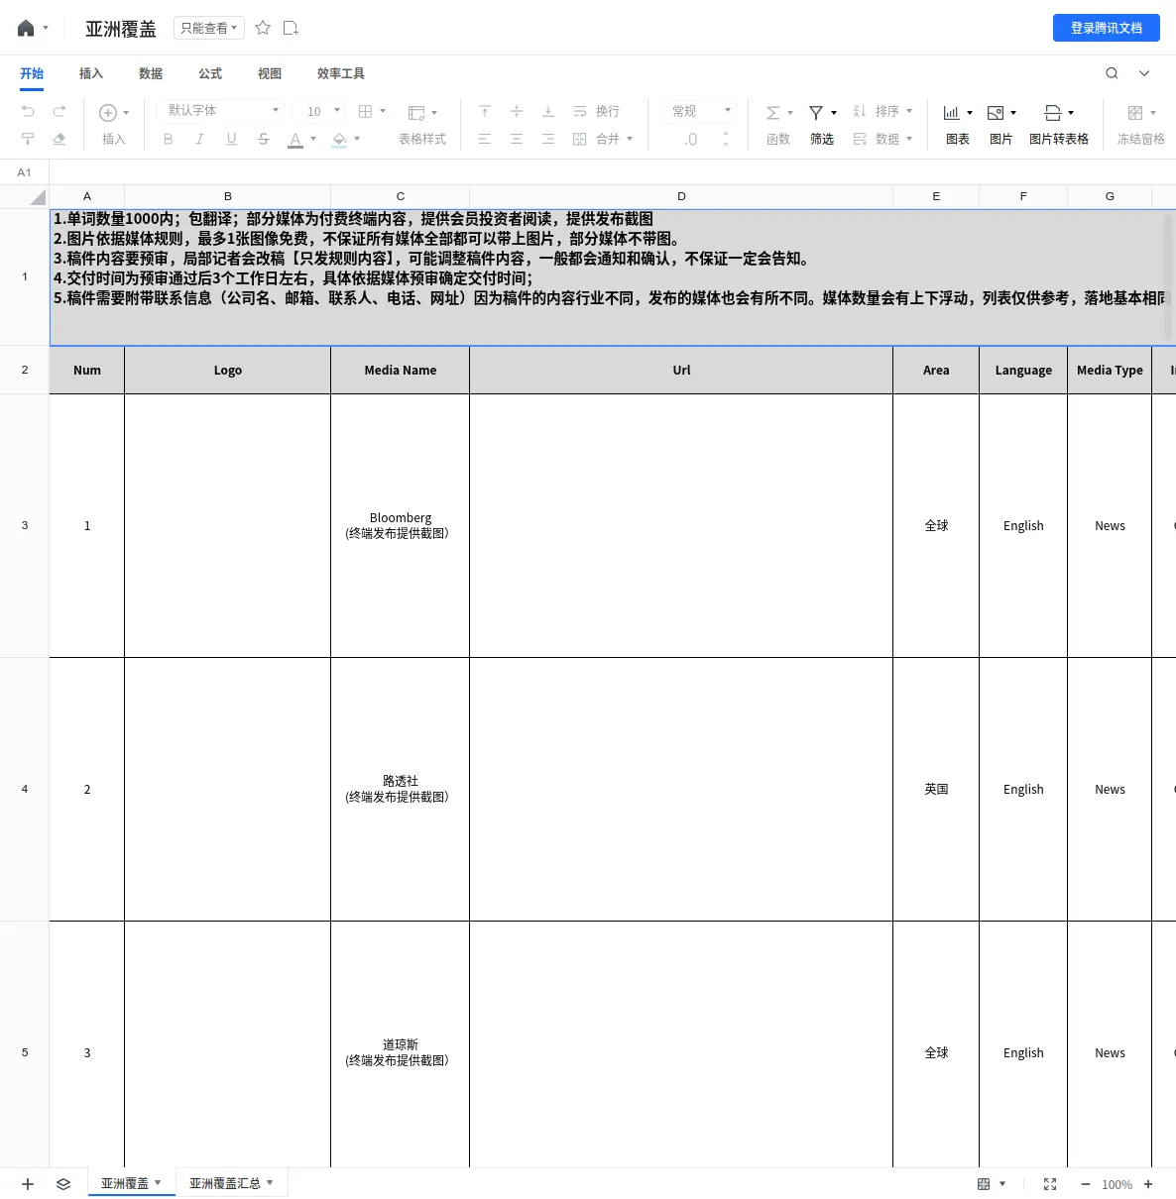Click the Media Type header cell

point(1110,370)
